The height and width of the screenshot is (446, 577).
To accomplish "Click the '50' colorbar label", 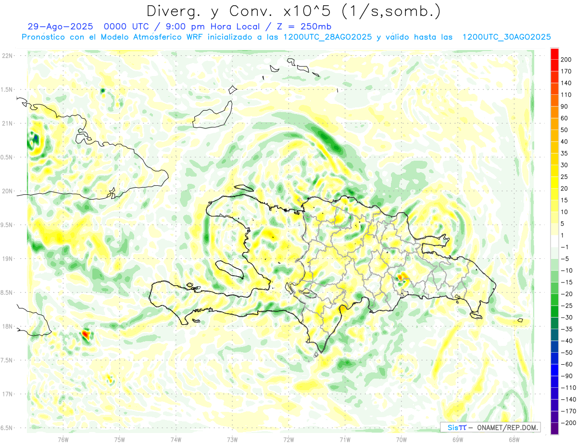I will [564, 130].
